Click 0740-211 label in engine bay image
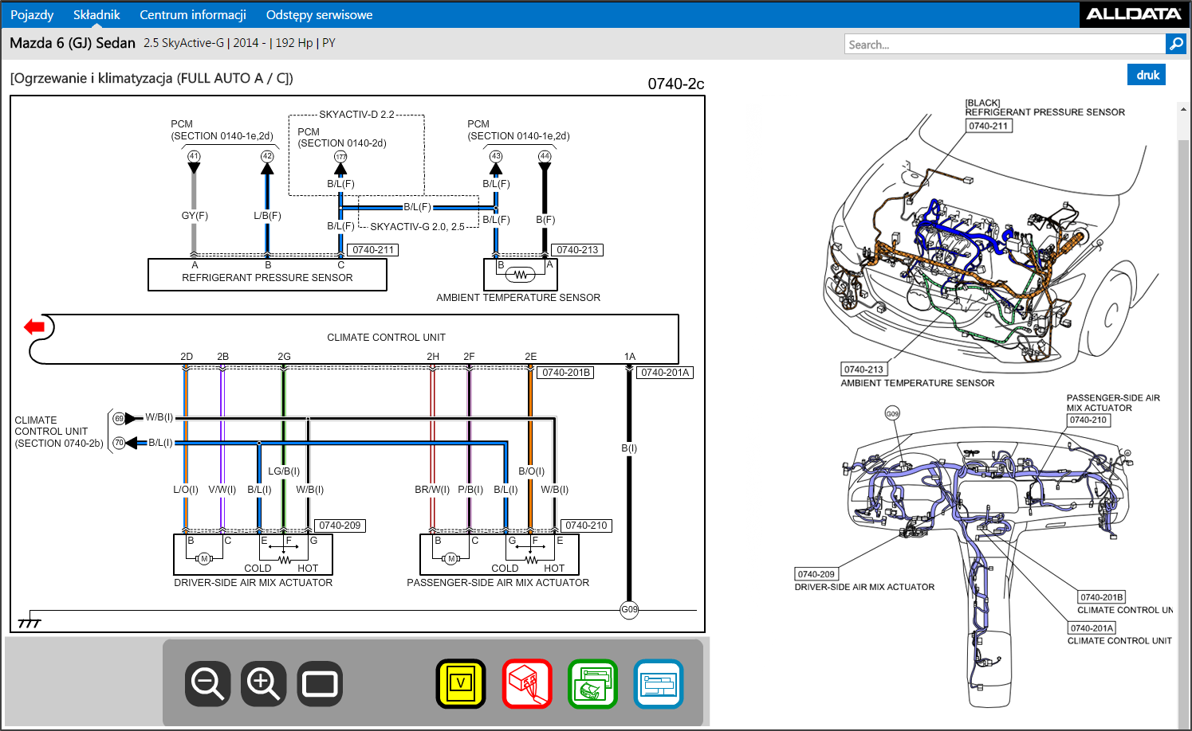Viewport: 1192px width, 731px height. click(989, 126)
